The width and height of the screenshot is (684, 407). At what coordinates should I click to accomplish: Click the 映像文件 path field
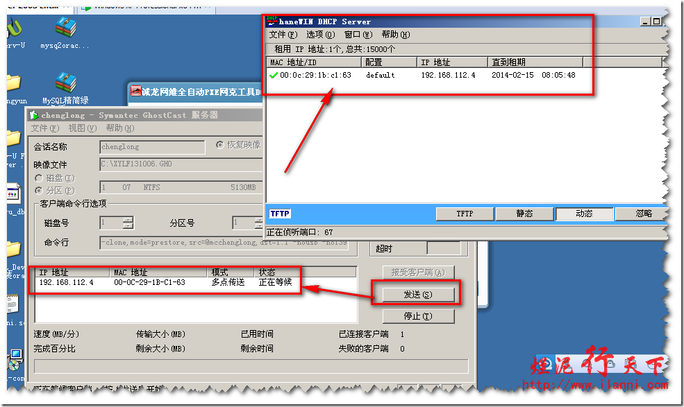(x=181, y=164)
